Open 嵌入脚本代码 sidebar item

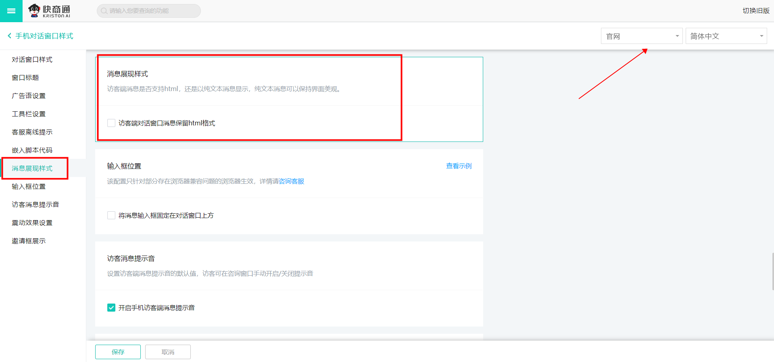pyautogui.click(x=32, y=150)
